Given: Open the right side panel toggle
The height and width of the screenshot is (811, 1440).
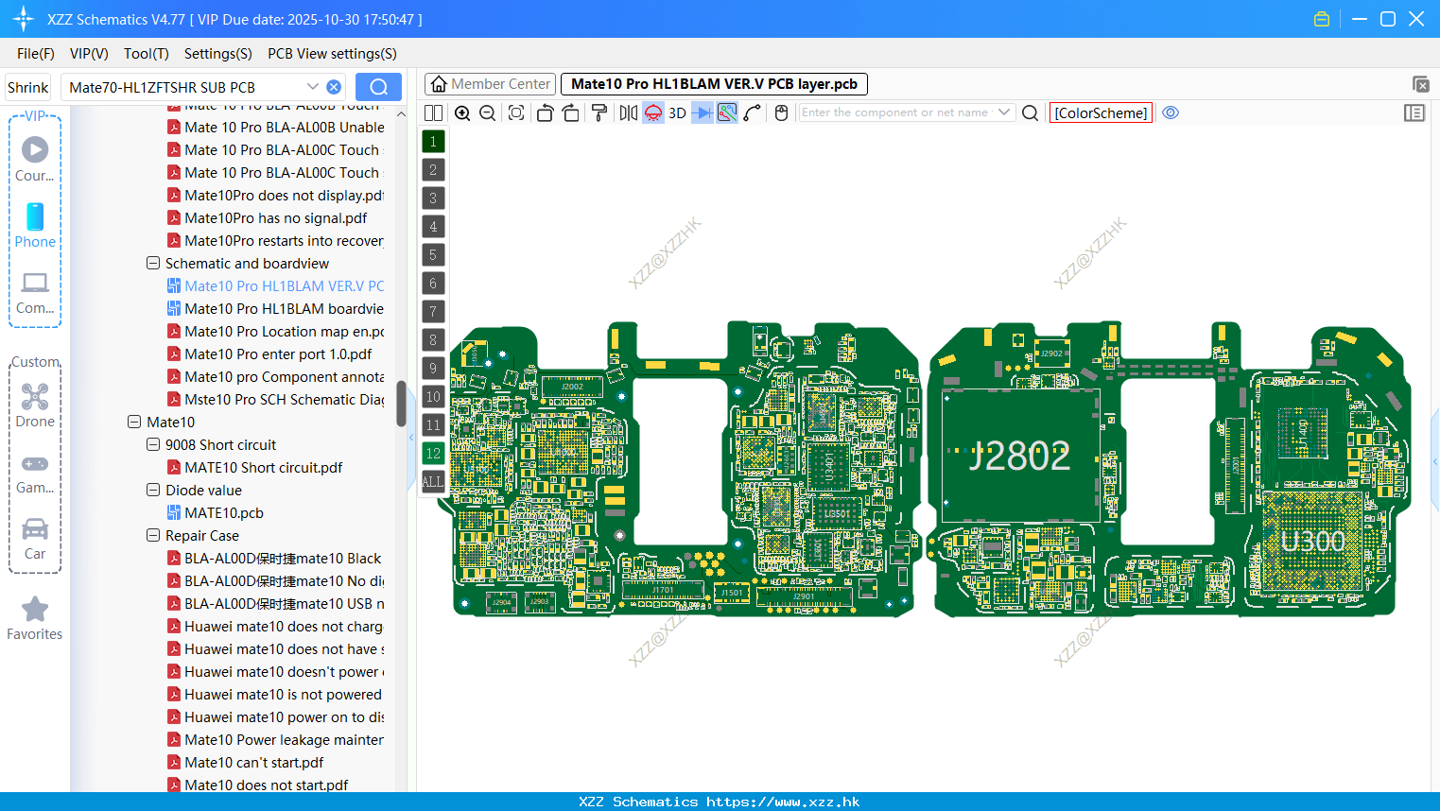Looking at the screenshot, I should point(1414,112).
